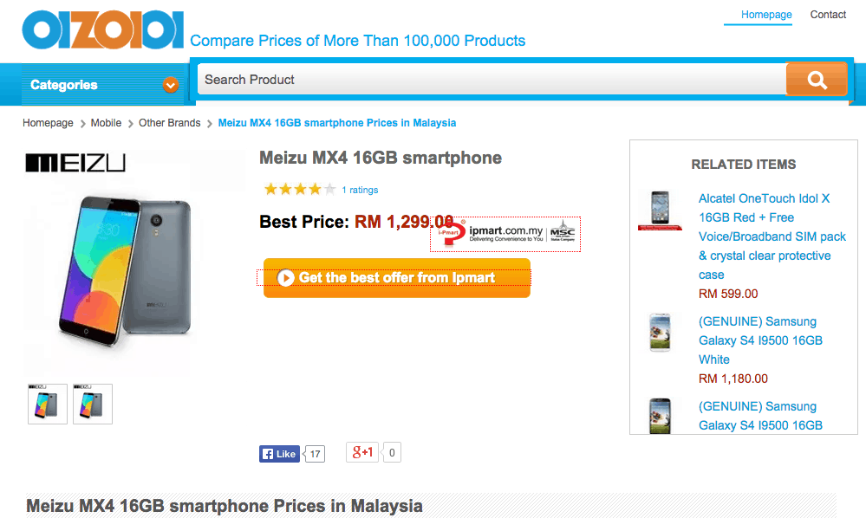Viewport: 866px width, 518px height.
Task: Open the Samsung Galaxy S4 I9500 White link
Action: pos(760,340)
